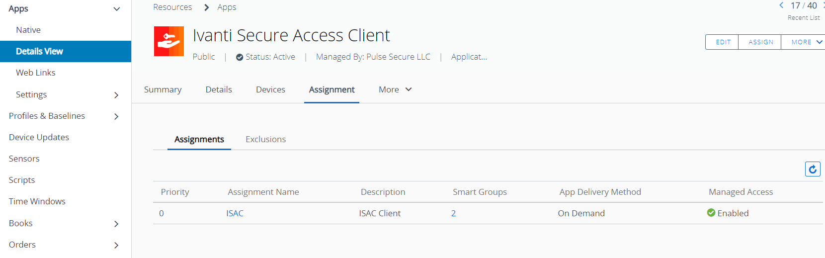Screen dimensions: 825x258
Task: Switch to the Summary tab
Action: pyautogui.click(x=163, y=89)
